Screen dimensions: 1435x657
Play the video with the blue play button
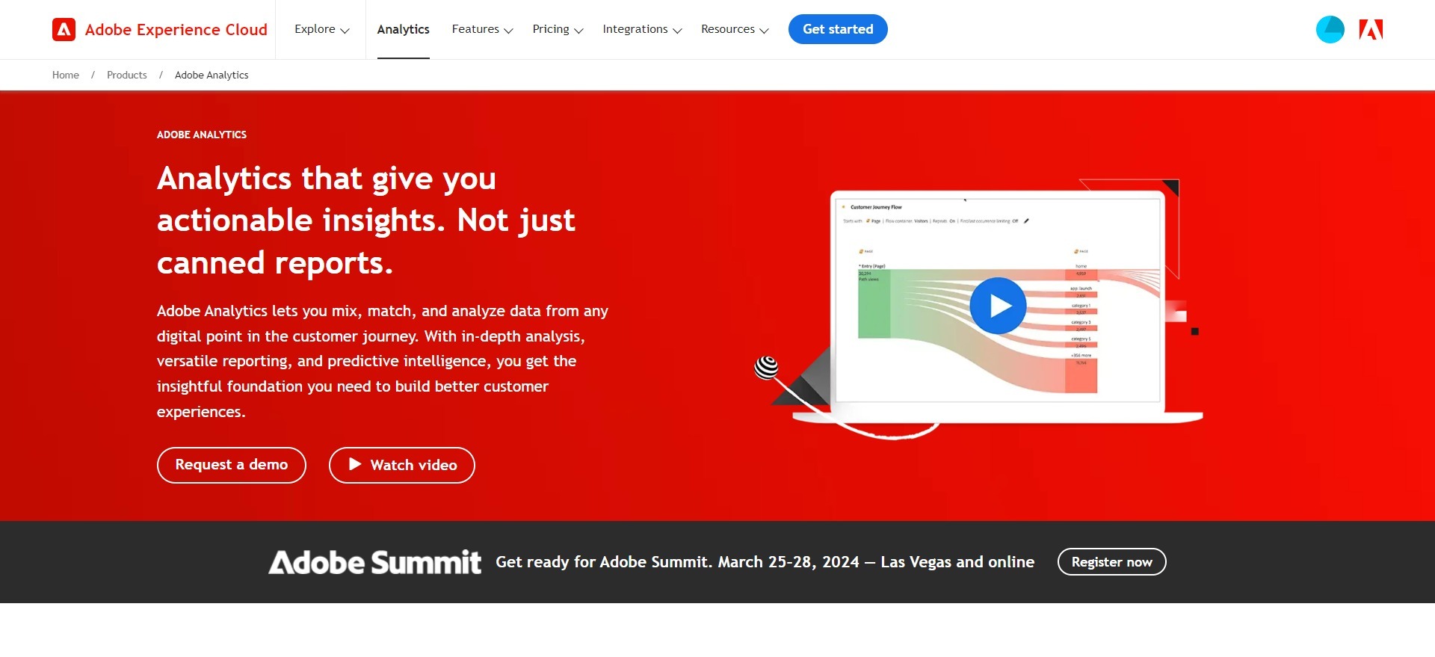click(998, 306)
